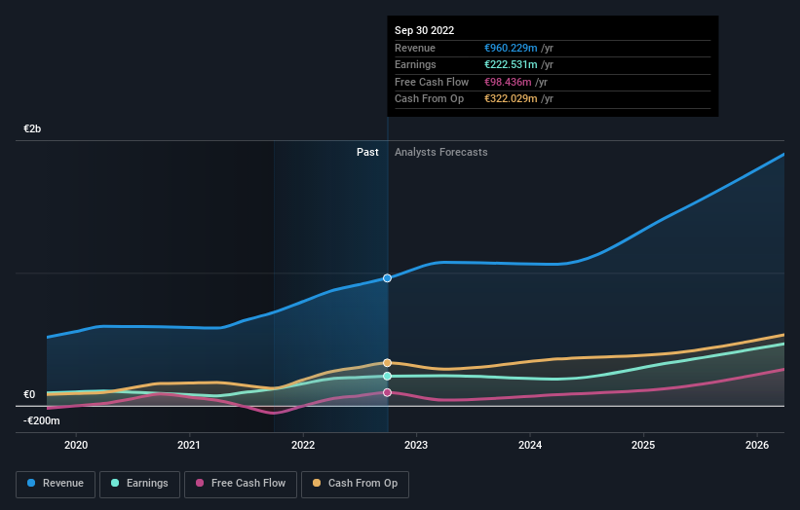Click the €0 y-axis label
This screenshot has height=510, width=800.
pos(29,395)
